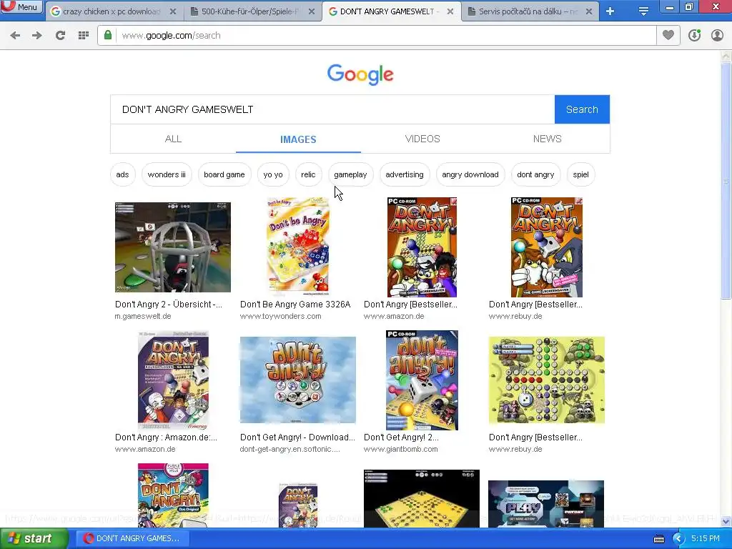Open the Don't Angry : Amazon.de purple cover thumbnail
The height and width of the screenshot is (549, 732).
tap(173, 380)
